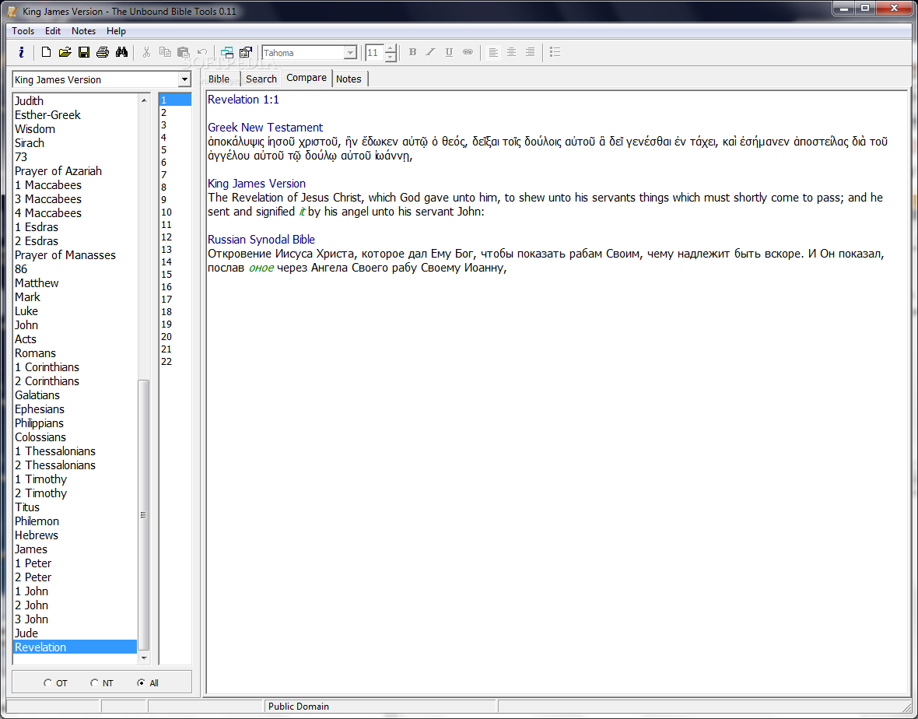The width and height of the screenshot is (918, 719).
Task: Select Hebrews in the book list
Action: pos(75,535)
